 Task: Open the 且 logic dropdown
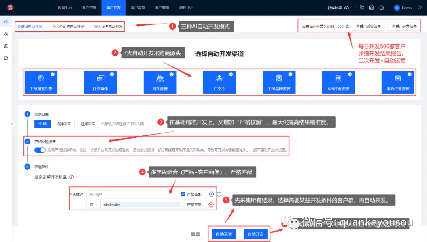pyautogui.click(x=93, y=205)
